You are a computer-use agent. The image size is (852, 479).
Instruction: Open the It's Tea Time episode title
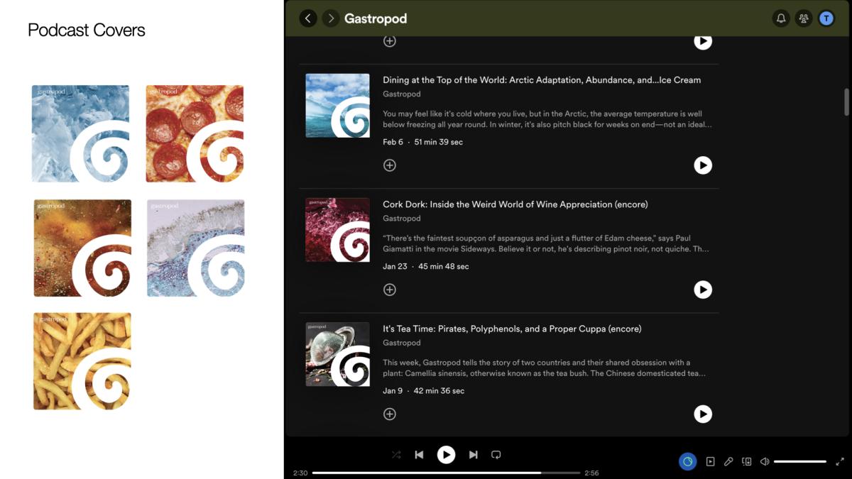512,329
